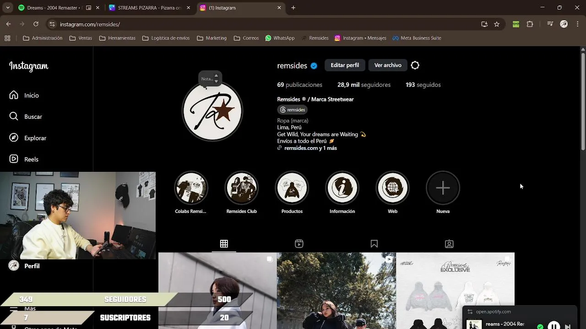Click the Ver archivo button
The image size is (586, 329).
tap(388, 65)
